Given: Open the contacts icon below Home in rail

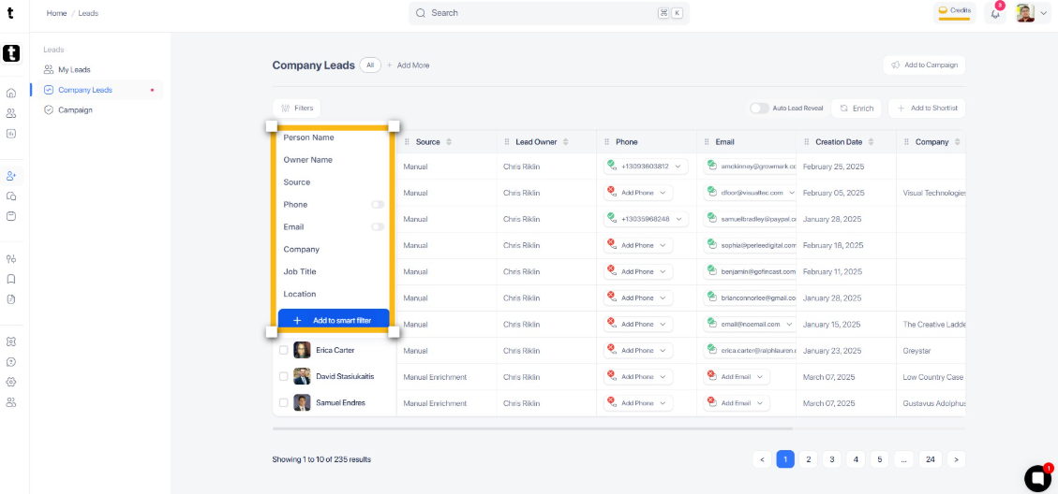Looking at the screenshot, I should [x=11, y=113].
